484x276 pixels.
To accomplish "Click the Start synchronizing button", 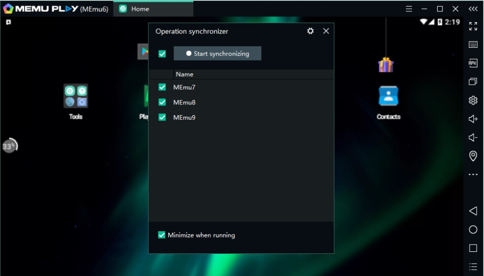I will coord(217,53).
